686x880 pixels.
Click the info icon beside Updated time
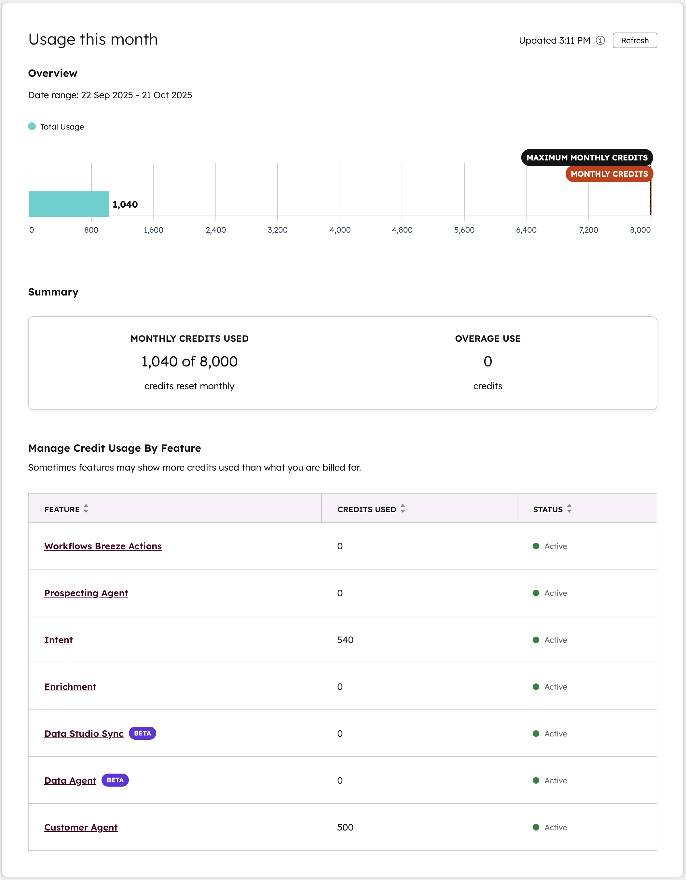click(600, 40)
